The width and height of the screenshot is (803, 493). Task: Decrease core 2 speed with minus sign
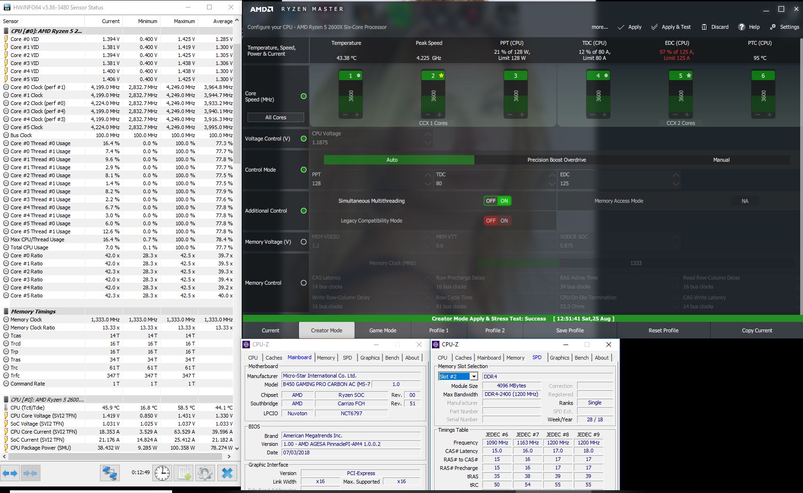point(428,115)
